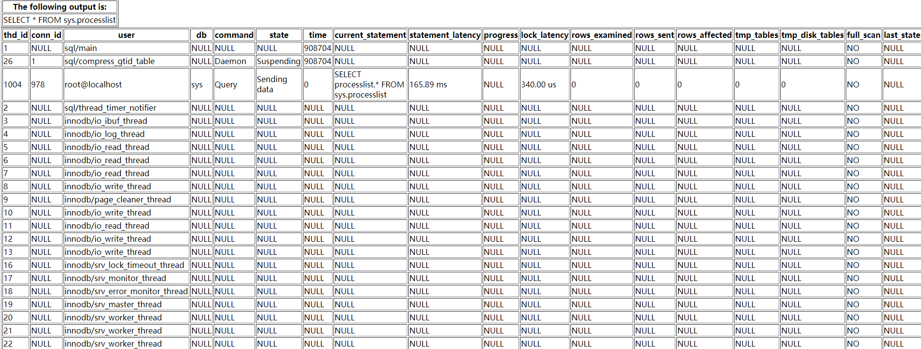The width and height of the screenshot is (921, 349).
Task: Select the thd_id 9 cell
Action: pos(16,199)
